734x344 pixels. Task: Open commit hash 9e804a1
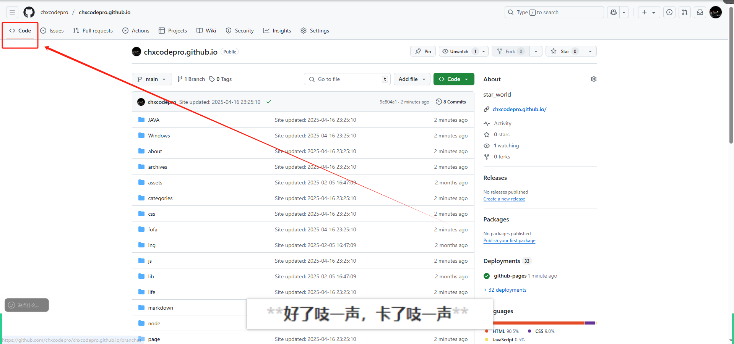[x=388, y=102]
